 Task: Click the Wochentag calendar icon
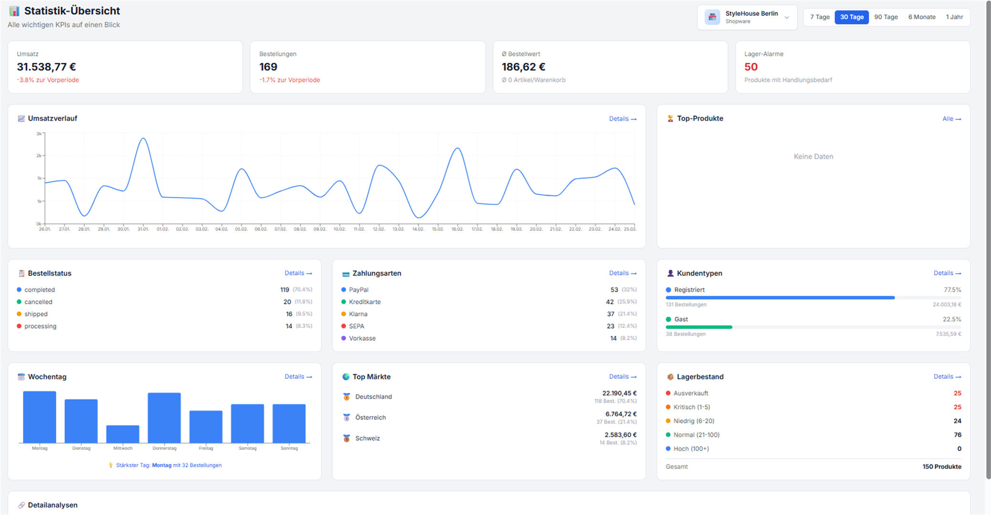[21, 377]
